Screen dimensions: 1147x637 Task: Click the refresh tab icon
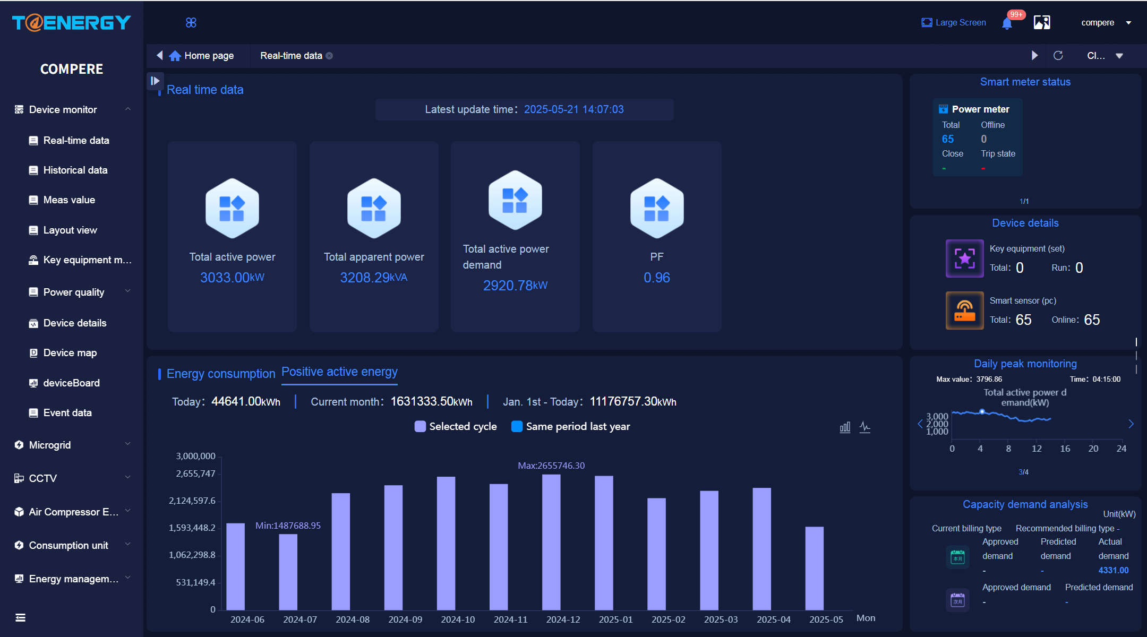point(1058,56)
